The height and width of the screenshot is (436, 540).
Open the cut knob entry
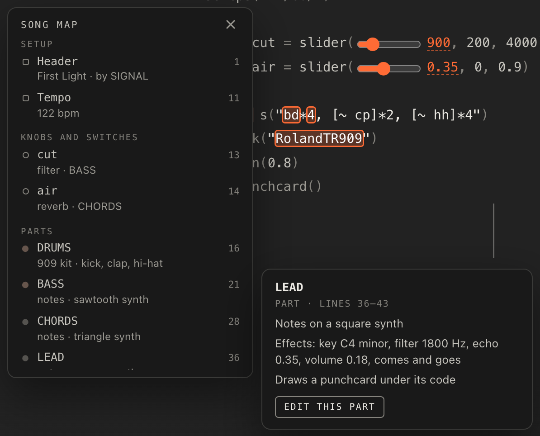(x=131, y=162)
